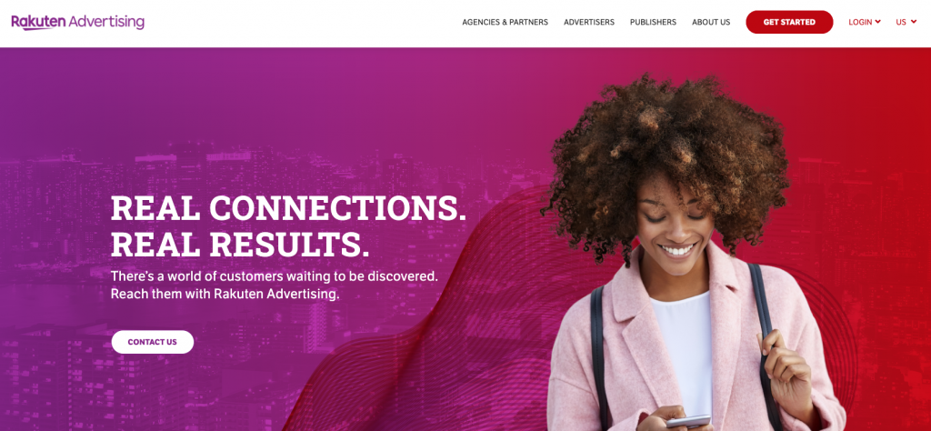This screenshot has width=931, height=431.
Task: Open the Agencies & Partners menu
Action: click(506, 22)
